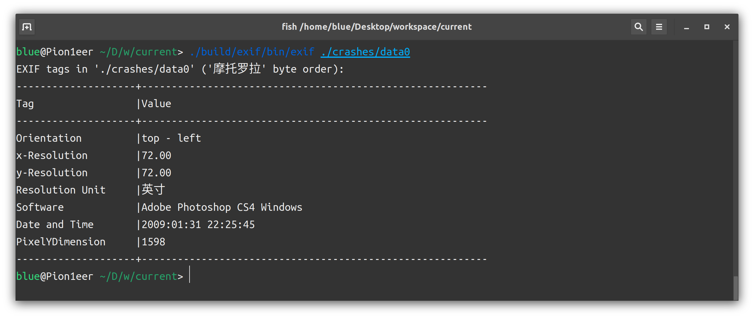754x318 pixels.
Task: Click the PixelYDimension row value 1598
Action: click(x=153, y=241)
